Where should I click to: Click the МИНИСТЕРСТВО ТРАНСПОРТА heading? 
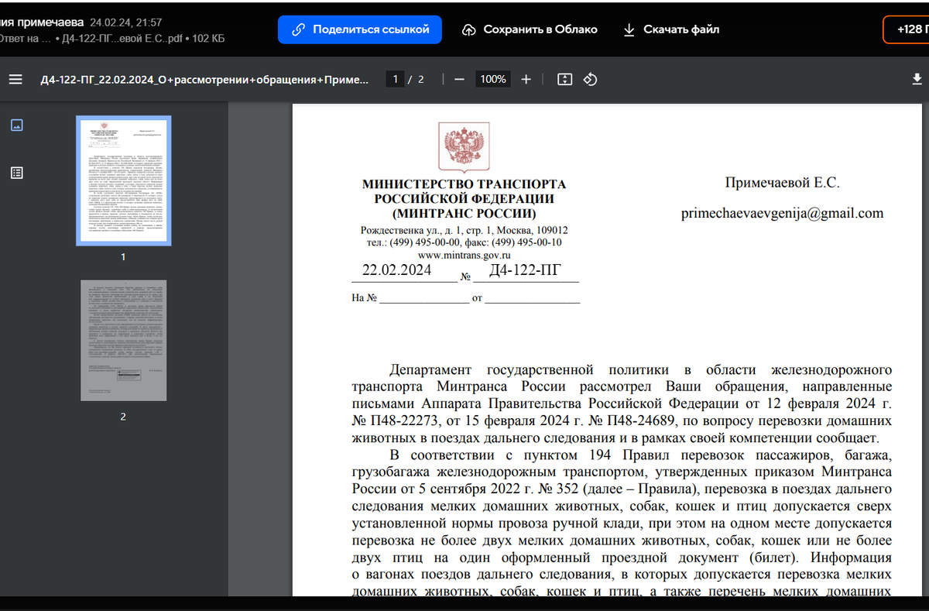[x=464, y=184]
